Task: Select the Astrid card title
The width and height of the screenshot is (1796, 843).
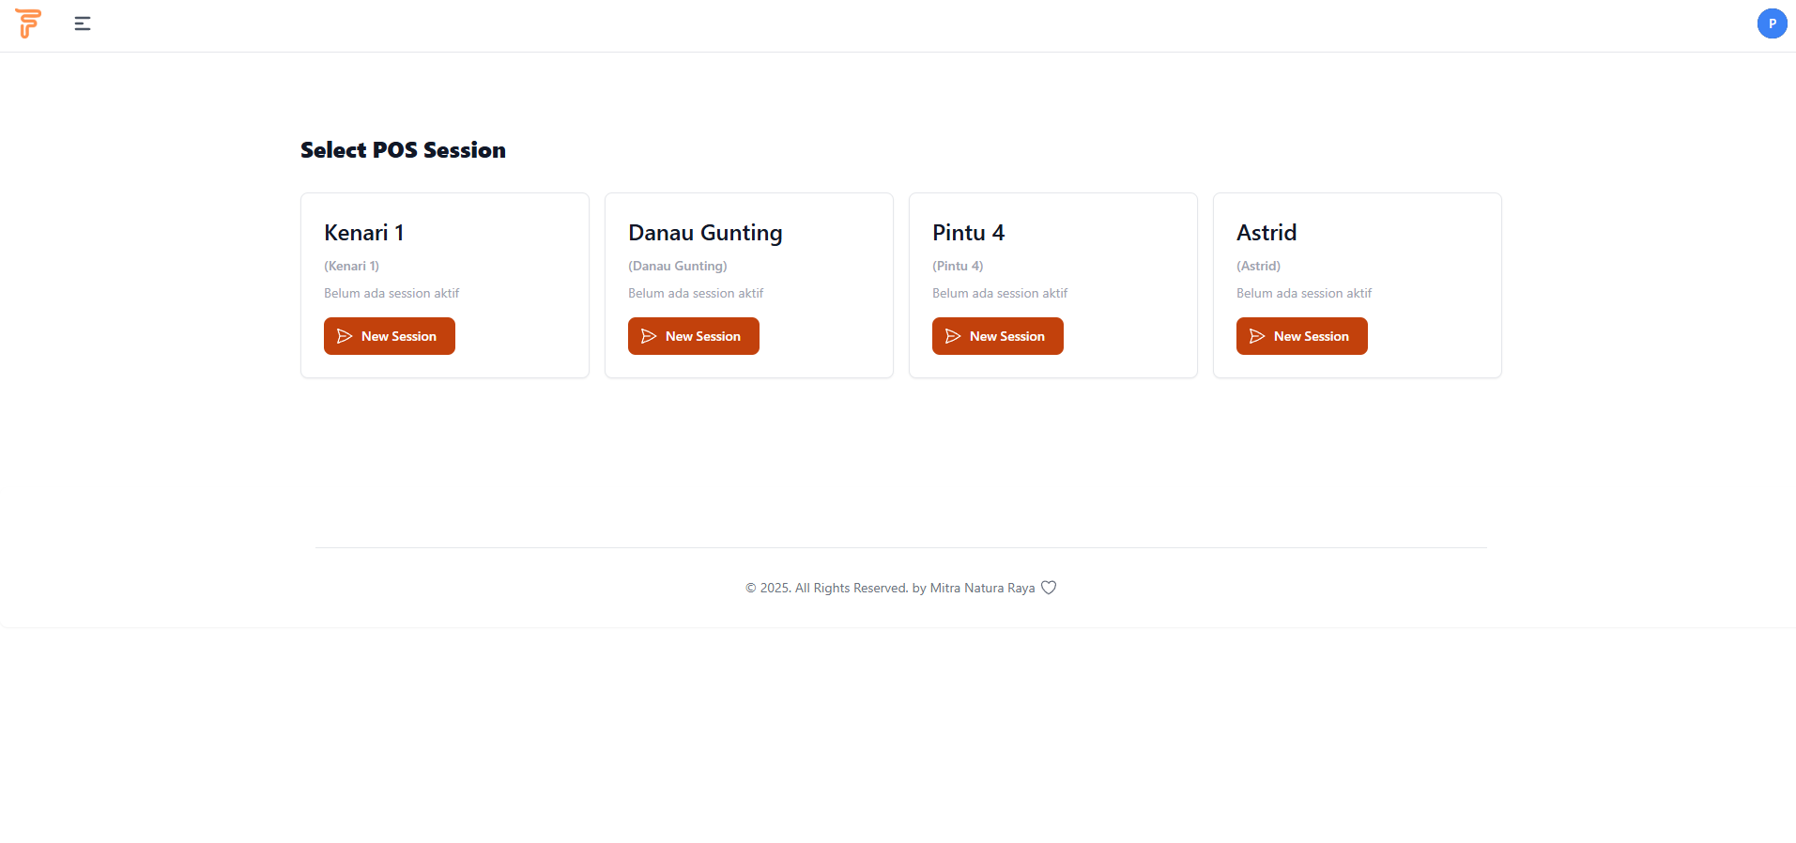Action: pos(1266,233)
